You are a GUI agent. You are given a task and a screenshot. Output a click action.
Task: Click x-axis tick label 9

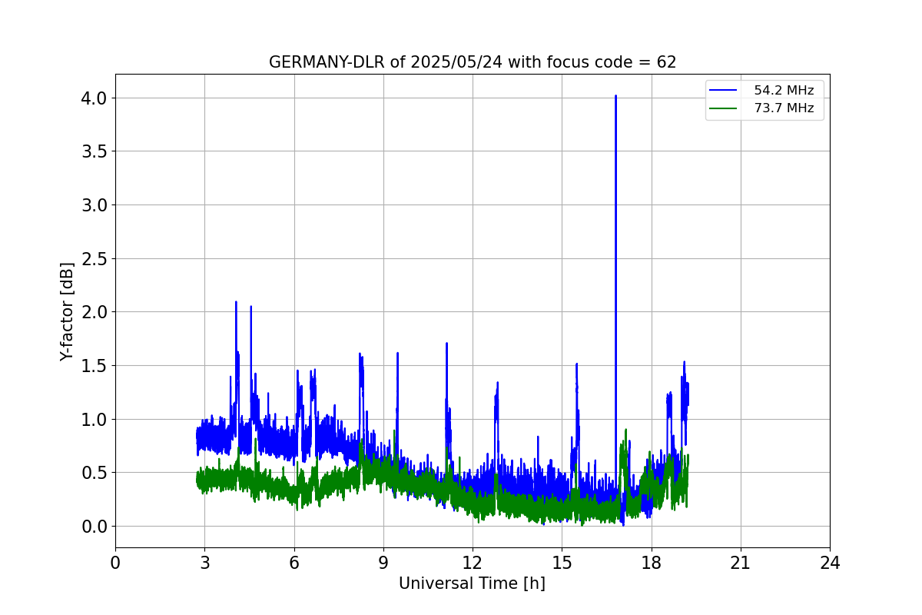(x=383, y=563)
